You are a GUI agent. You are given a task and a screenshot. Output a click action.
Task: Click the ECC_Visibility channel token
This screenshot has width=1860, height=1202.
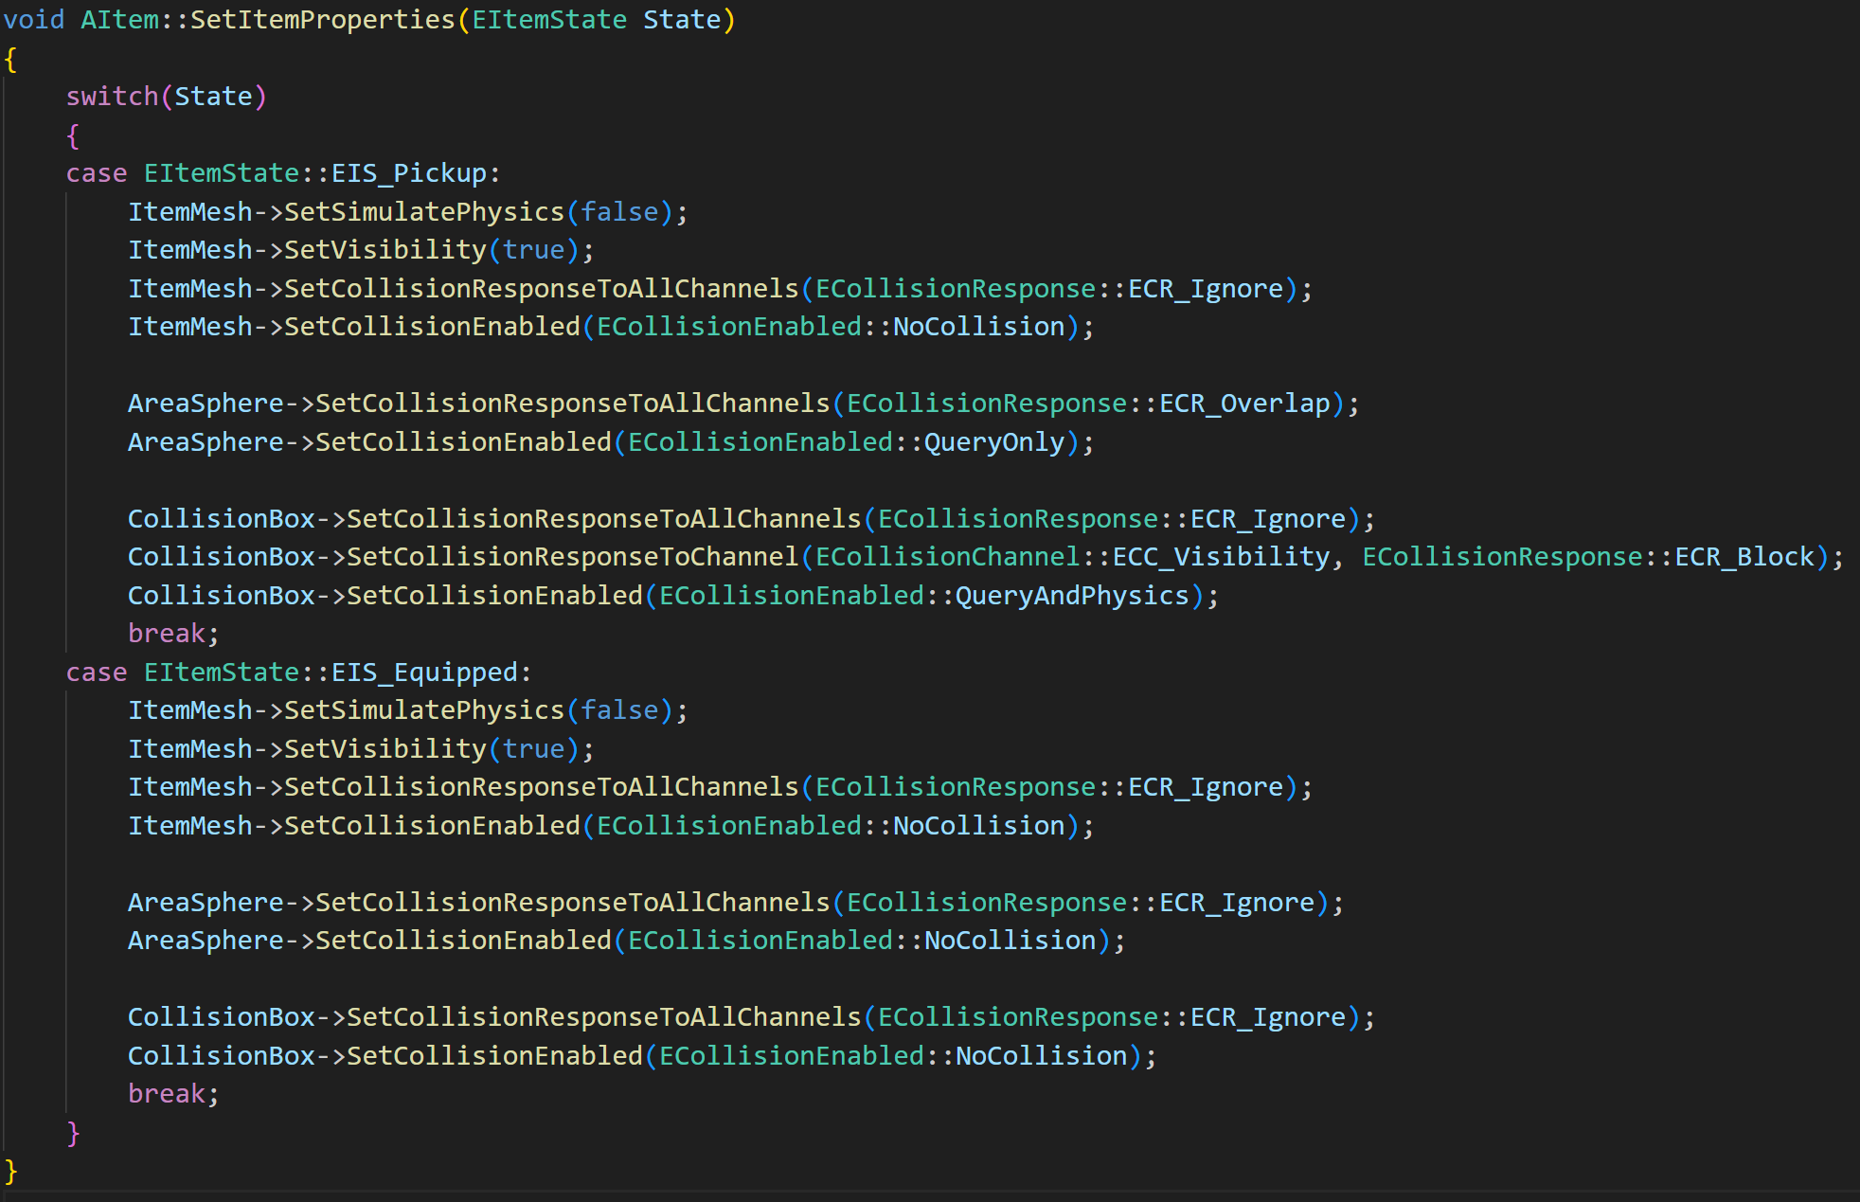click(1221, 557)
